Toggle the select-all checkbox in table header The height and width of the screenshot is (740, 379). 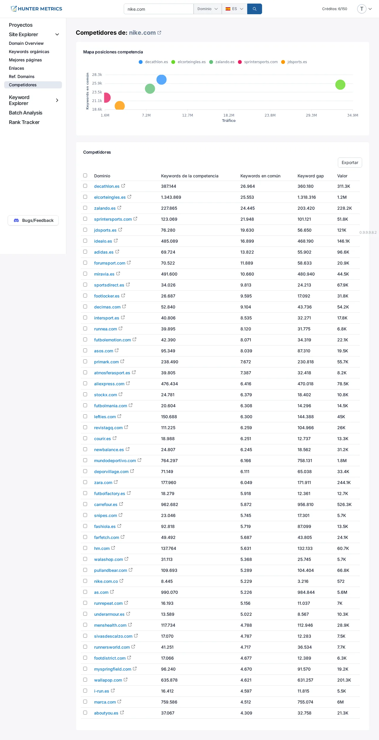click(85, 176)
